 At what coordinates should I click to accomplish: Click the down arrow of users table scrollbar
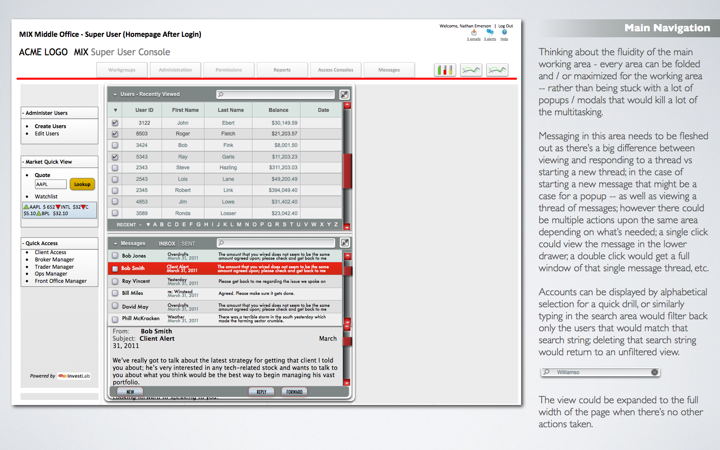point(347,227)
